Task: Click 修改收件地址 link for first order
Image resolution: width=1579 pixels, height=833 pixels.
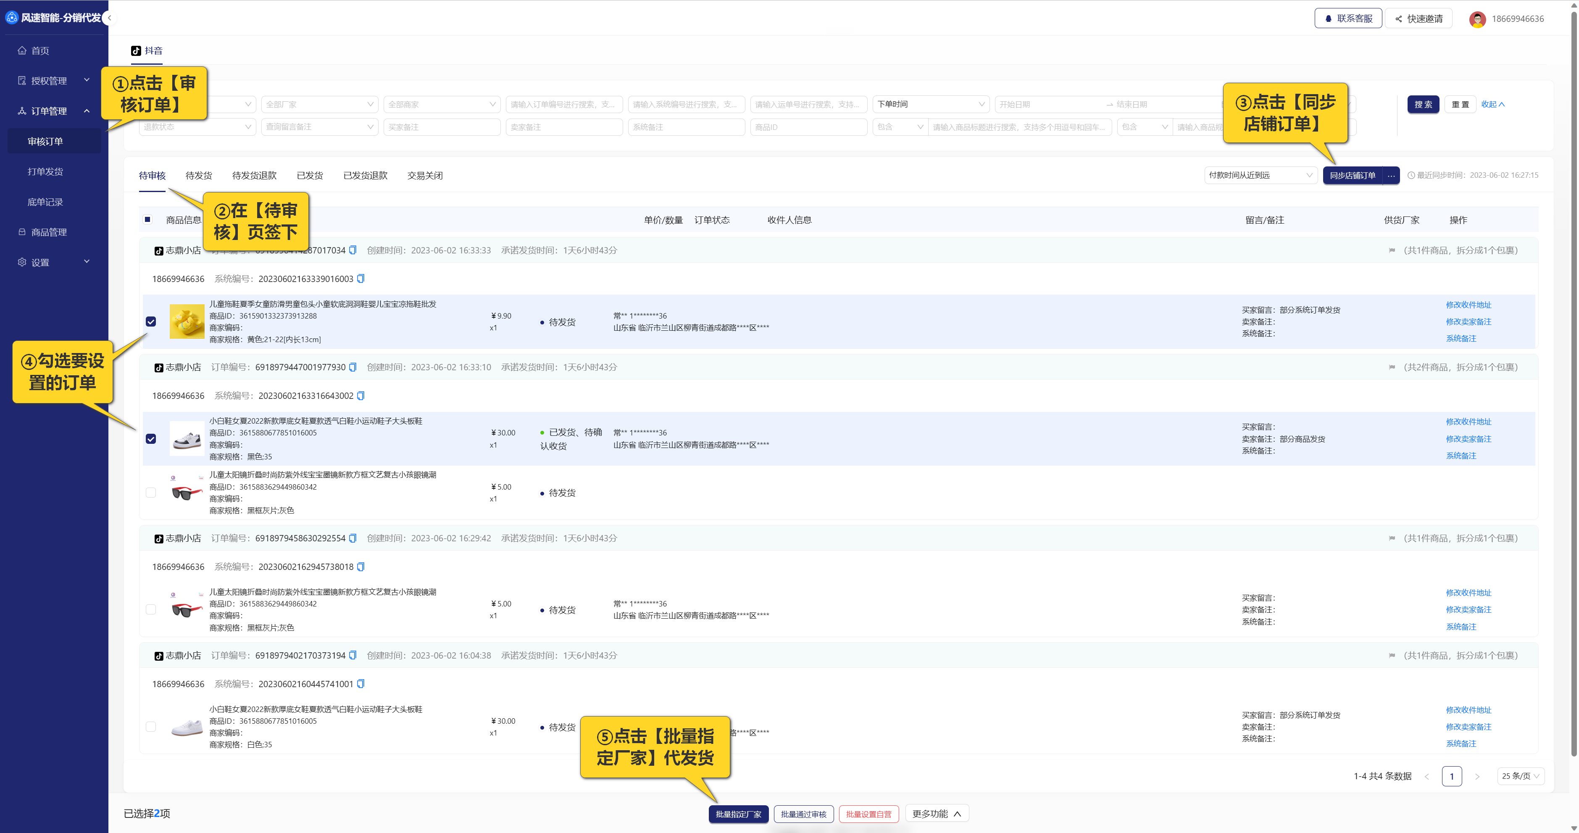Action: point(1468,305)
